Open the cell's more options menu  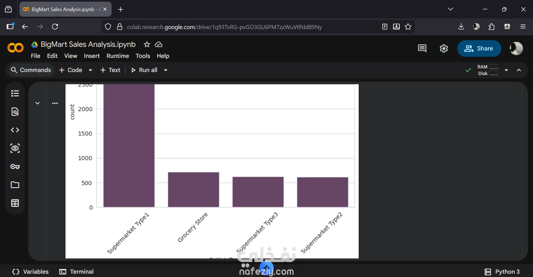point(55,103)
